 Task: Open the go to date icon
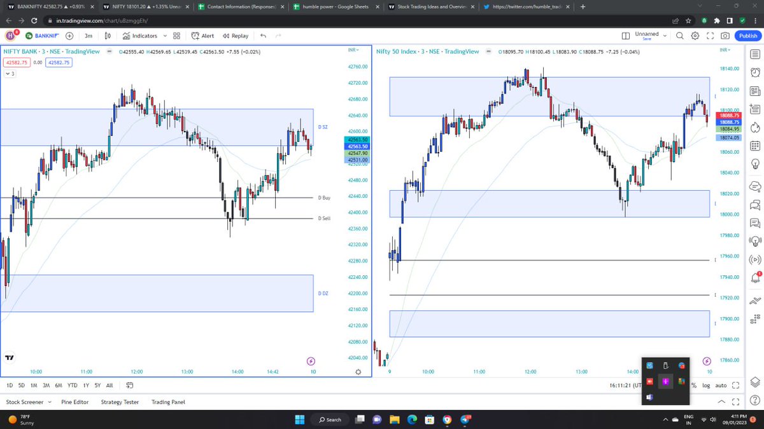129,385
